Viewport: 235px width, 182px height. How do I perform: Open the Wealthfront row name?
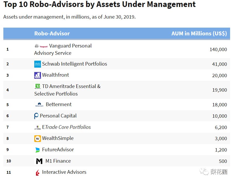click(x=55, y=75)
